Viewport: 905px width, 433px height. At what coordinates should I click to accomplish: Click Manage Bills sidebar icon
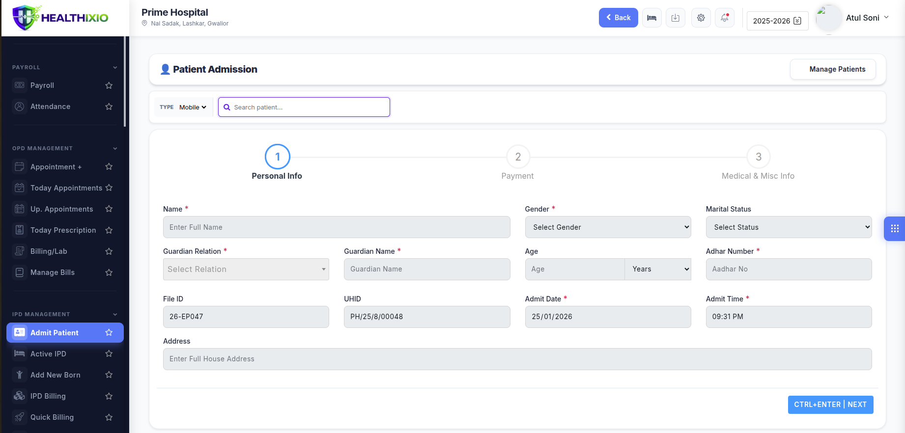(20, 272)
